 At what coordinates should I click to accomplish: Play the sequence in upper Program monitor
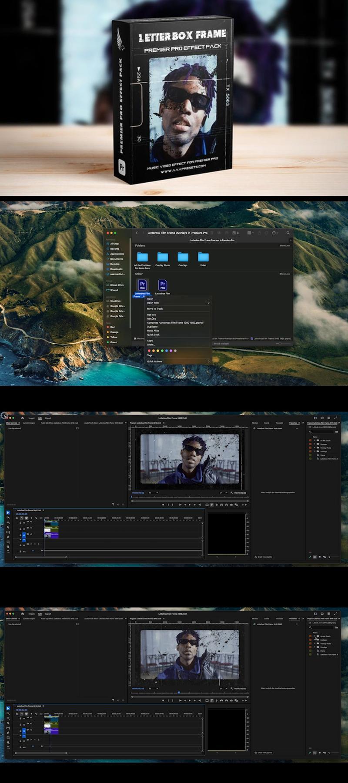point(190,505)
